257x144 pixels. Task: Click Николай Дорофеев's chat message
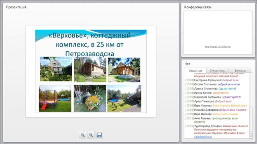click(216, 110)
